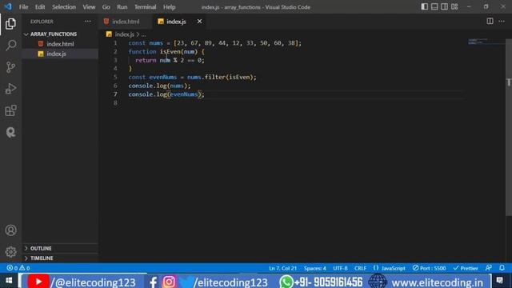Click Port : 5500 Live Server status

429,268
